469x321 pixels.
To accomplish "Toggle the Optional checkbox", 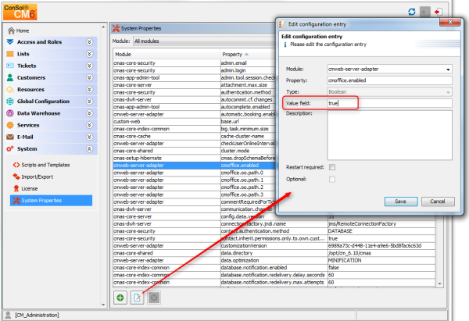I will [x=332, y=179].
